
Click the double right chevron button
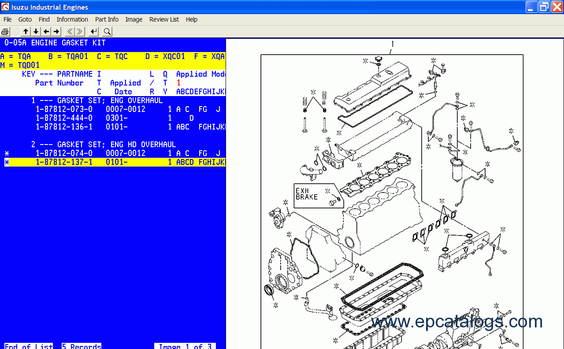click(80, 31)
